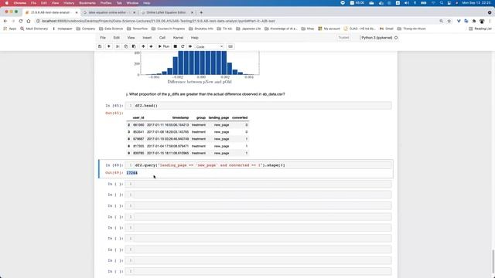Move the selected cell up

click(143, 46)
